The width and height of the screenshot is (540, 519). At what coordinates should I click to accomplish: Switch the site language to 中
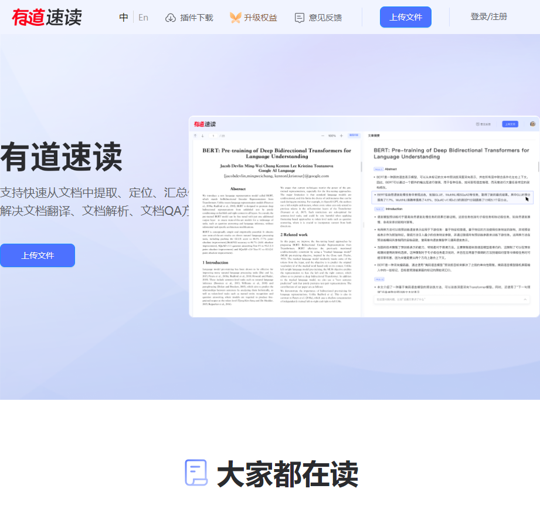coord(124,17)
